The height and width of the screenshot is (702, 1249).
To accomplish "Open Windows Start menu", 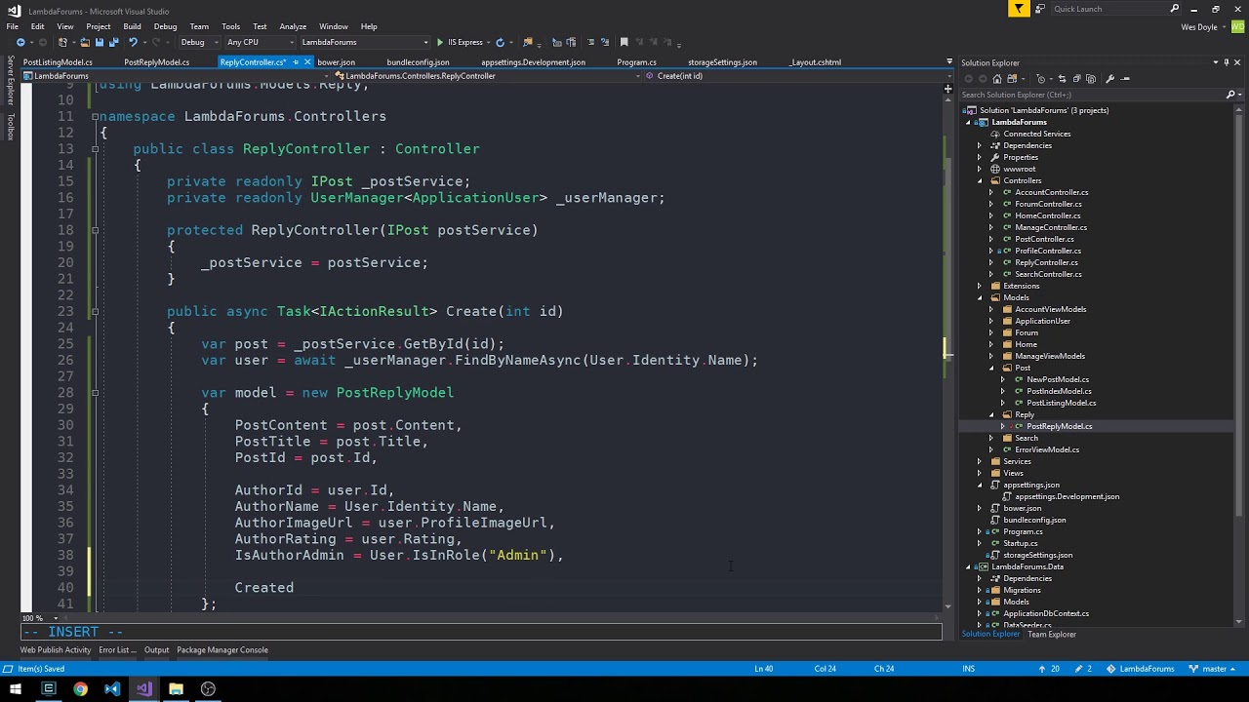I will point(16,689).
